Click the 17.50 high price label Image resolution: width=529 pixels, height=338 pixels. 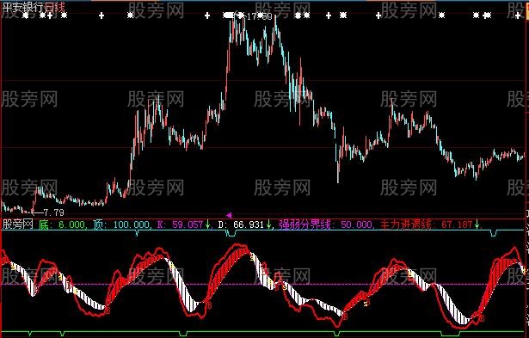coord(259,16)
